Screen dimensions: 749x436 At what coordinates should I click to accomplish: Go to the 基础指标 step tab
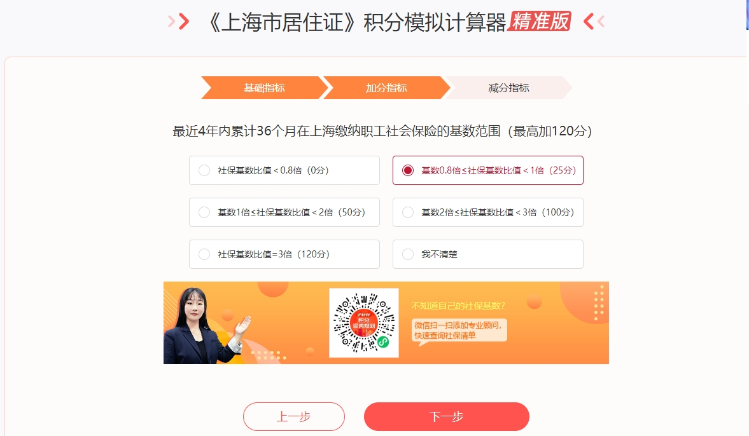(x=265, y=88)
